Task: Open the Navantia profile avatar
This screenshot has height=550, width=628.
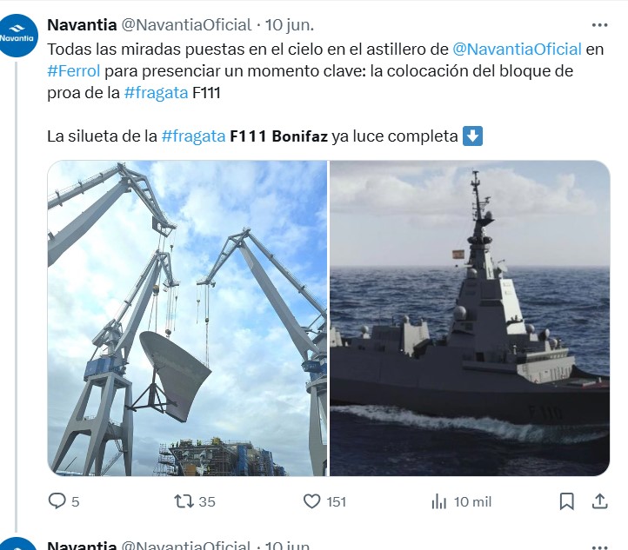Action: point(17,36)
